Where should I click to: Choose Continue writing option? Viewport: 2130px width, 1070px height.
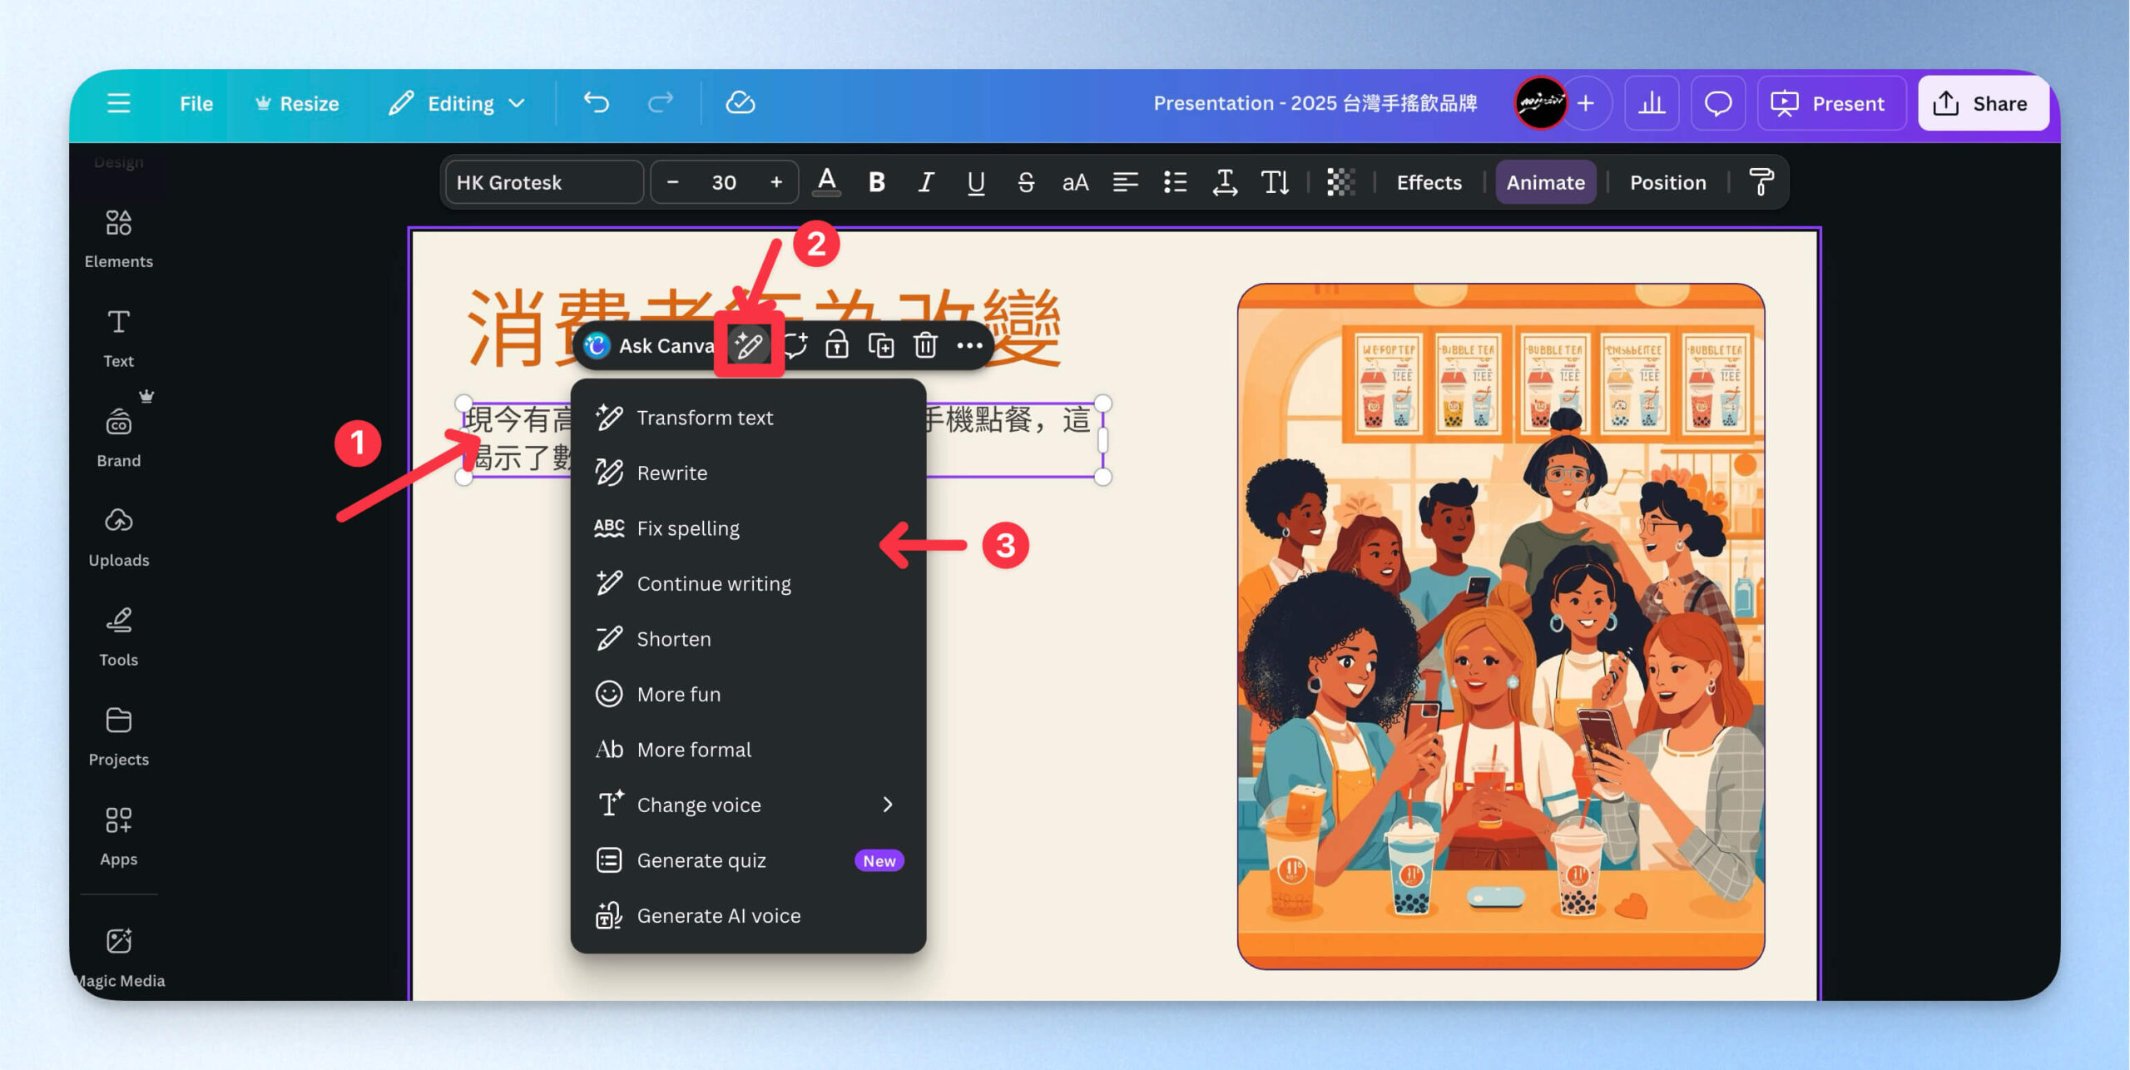713,583
